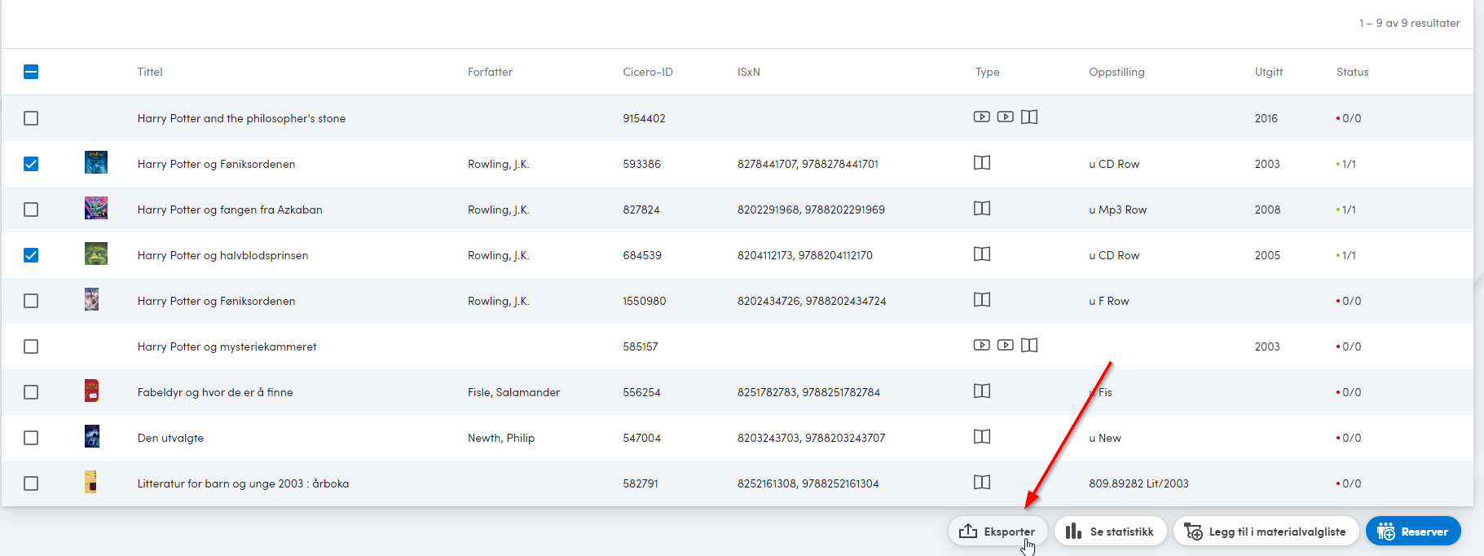Check Den utvalgte row

click(x=31, y=438)
